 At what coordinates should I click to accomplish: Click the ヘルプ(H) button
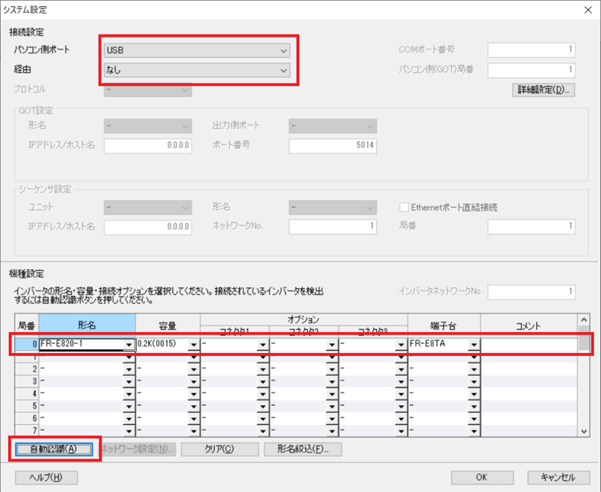(x=46, y=478)
